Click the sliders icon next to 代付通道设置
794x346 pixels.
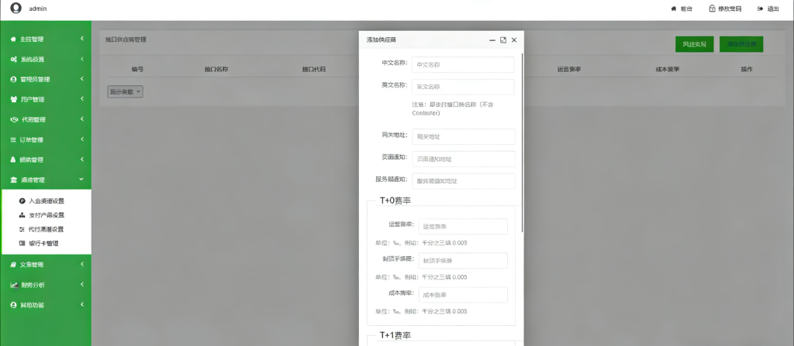pos(22,229)
